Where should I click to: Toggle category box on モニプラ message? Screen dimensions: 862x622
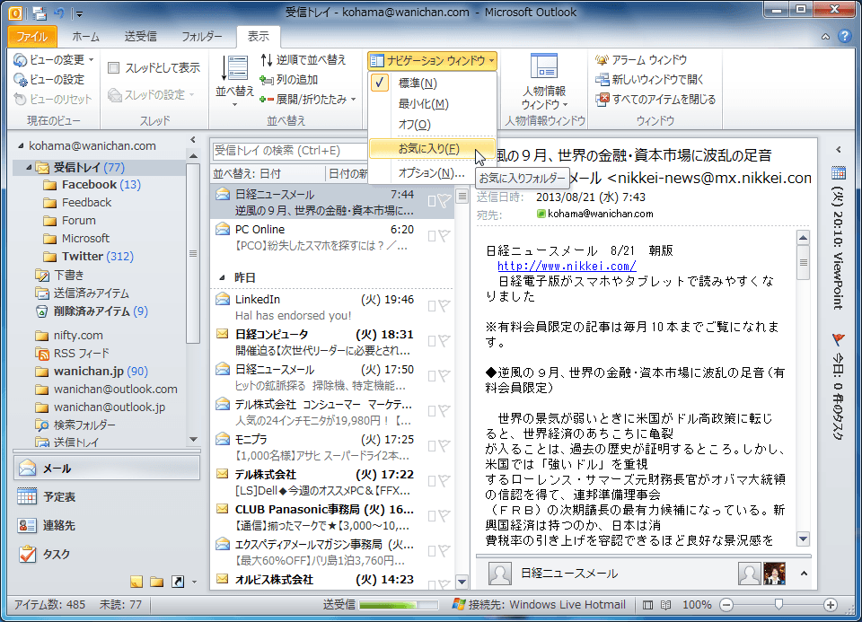[432, 445]
